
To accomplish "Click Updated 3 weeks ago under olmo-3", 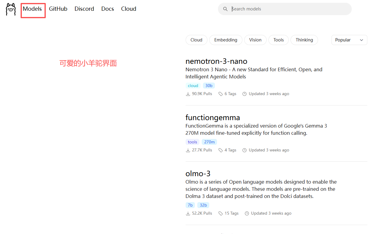I will point(271,213).
